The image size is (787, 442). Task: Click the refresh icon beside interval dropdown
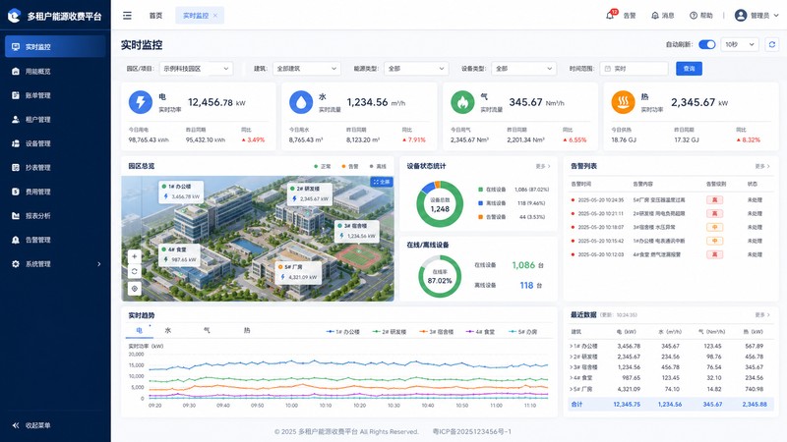click(772, 44)
